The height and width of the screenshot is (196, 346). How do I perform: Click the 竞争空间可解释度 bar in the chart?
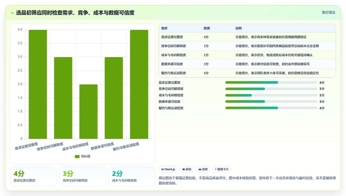point(63,98)
